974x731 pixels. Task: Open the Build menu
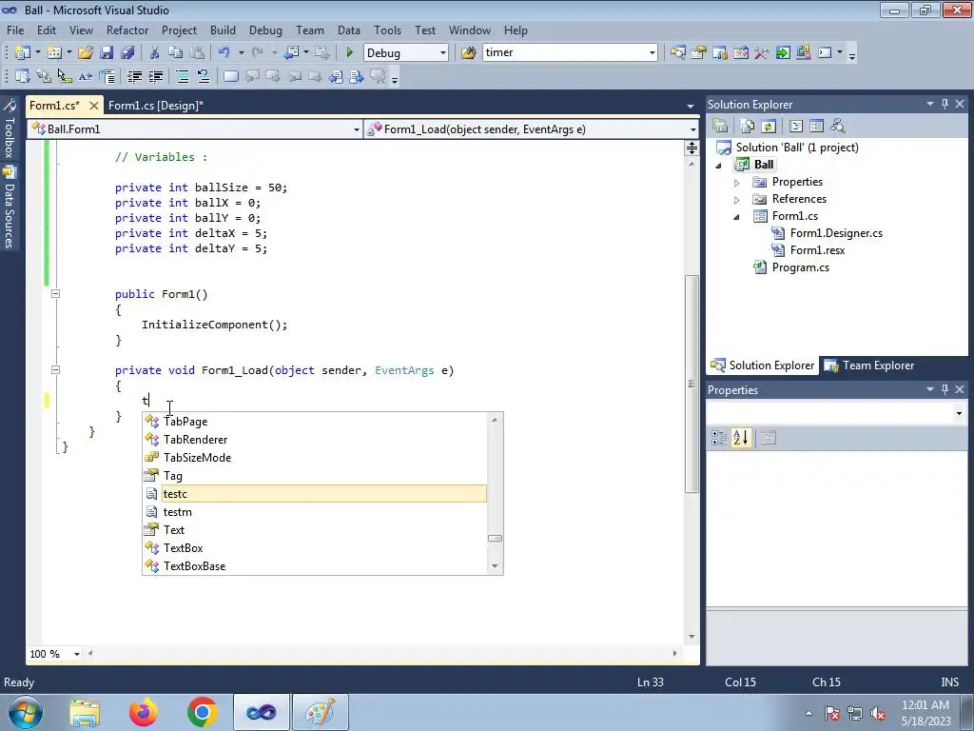223,30
